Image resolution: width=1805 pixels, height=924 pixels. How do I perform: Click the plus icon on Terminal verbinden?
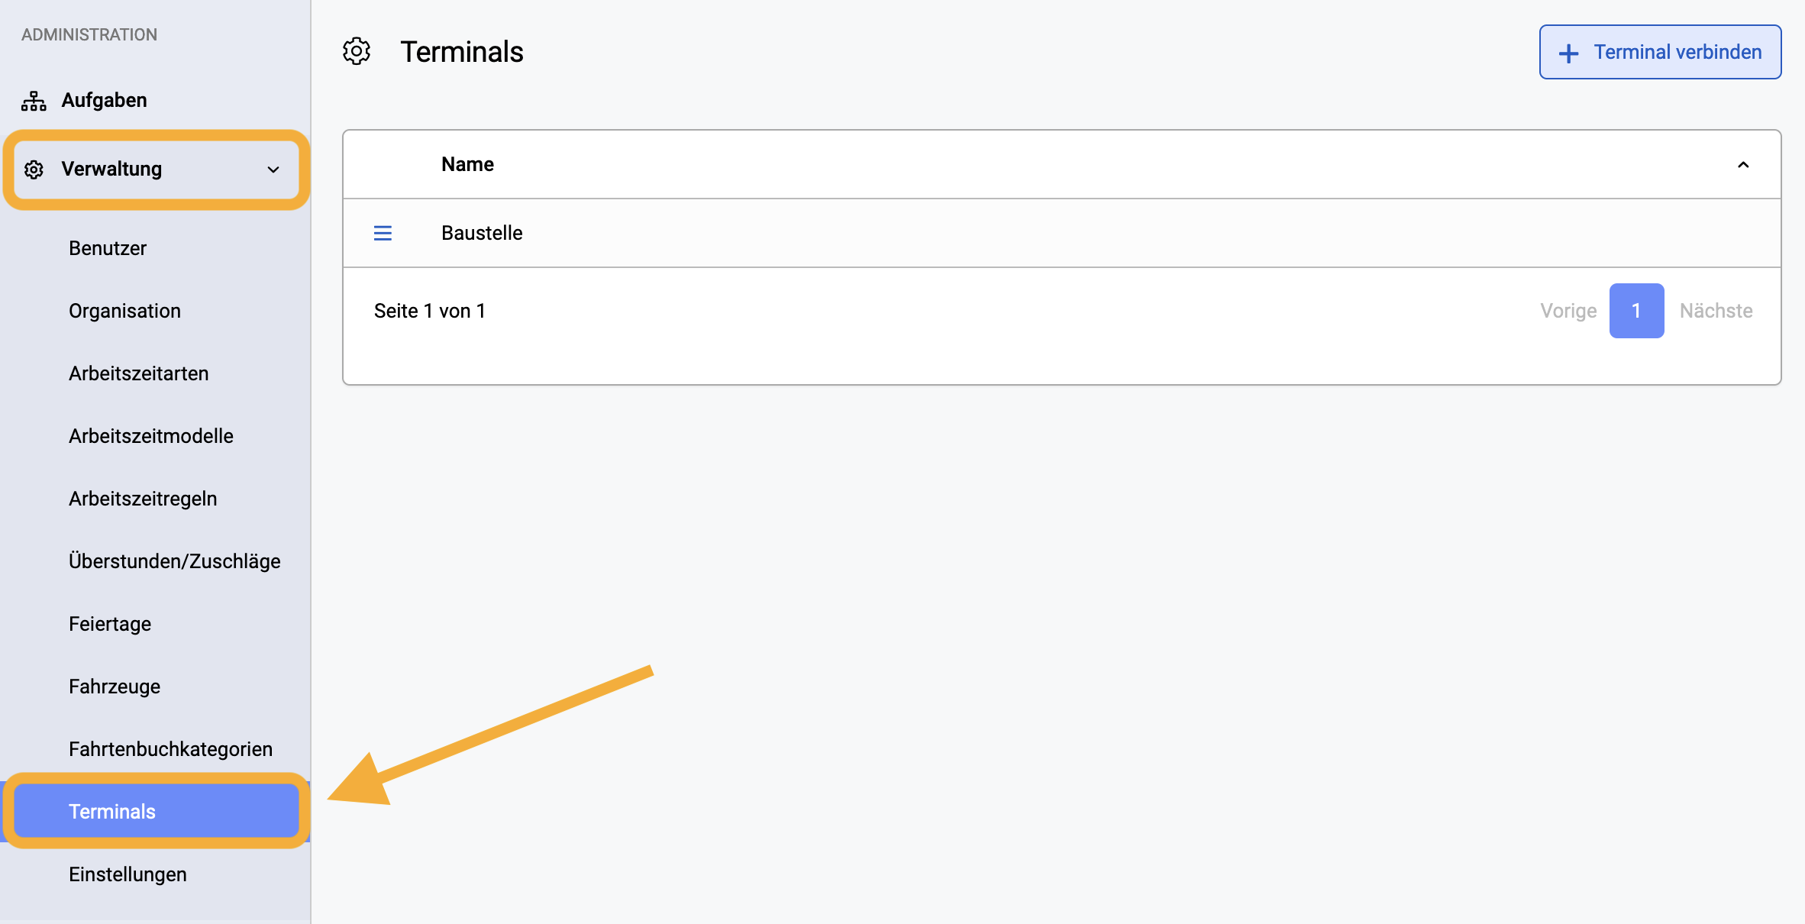[x=1568, y=53]
